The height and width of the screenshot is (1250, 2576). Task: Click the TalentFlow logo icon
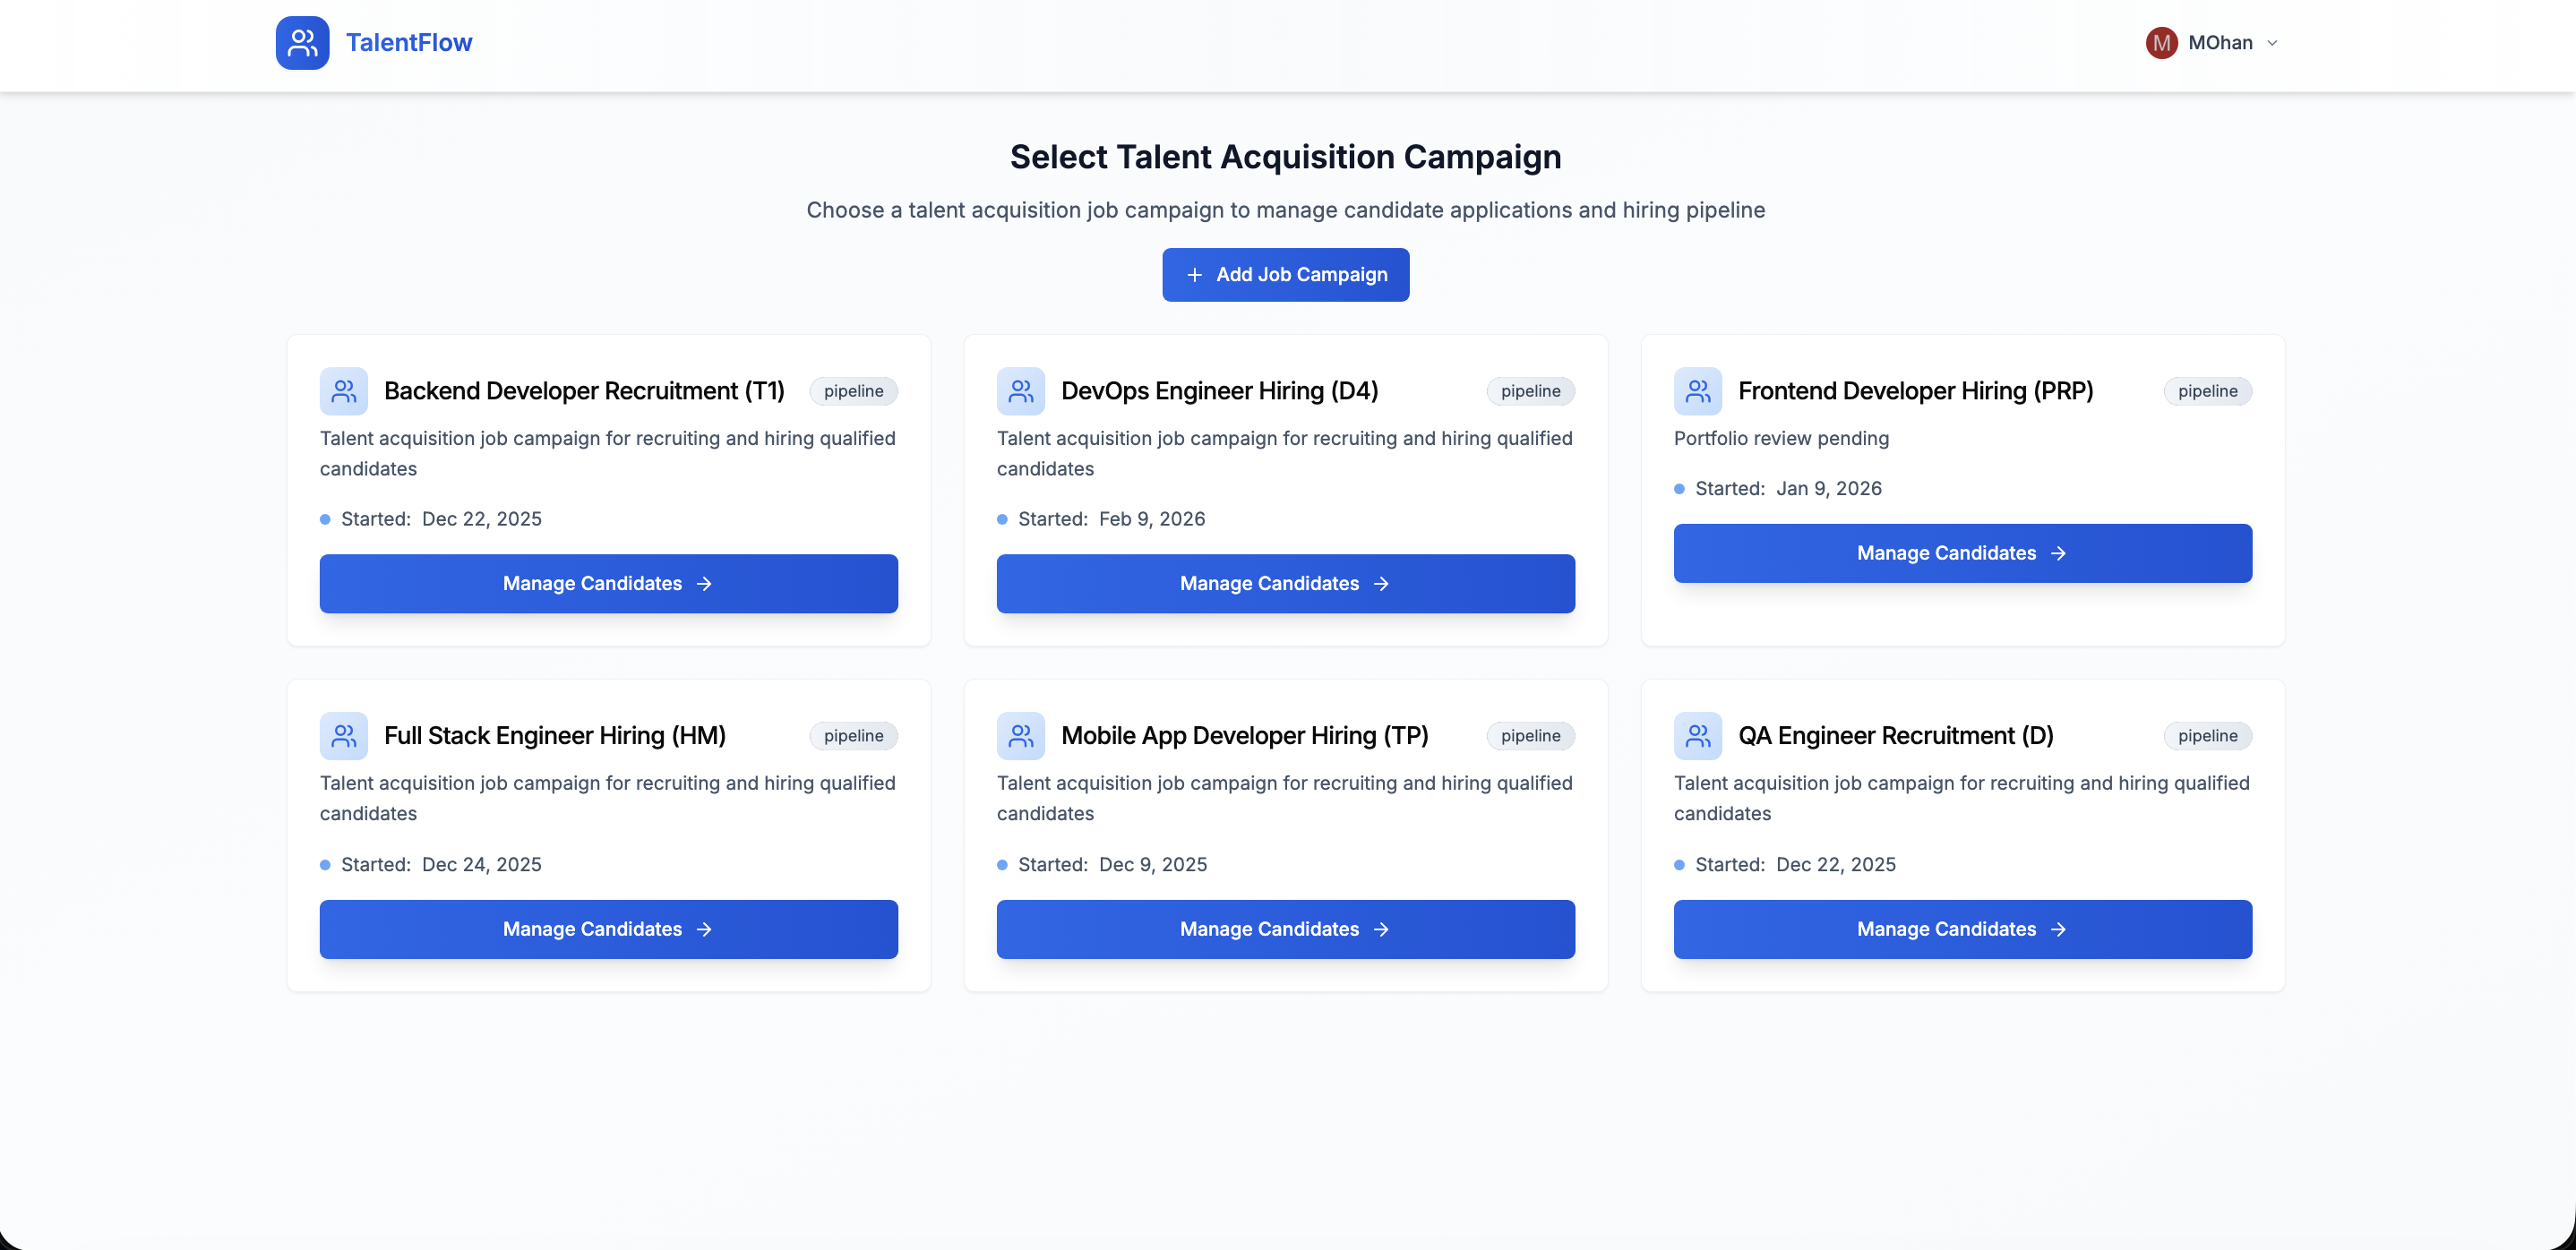pos(302,42)
